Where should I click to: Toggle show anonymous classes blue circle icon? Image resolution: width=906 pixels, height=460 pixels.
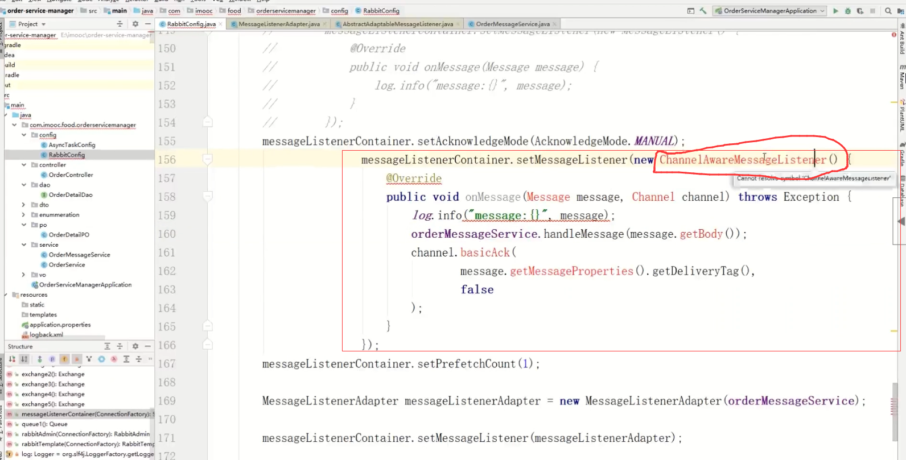[101, 359]
